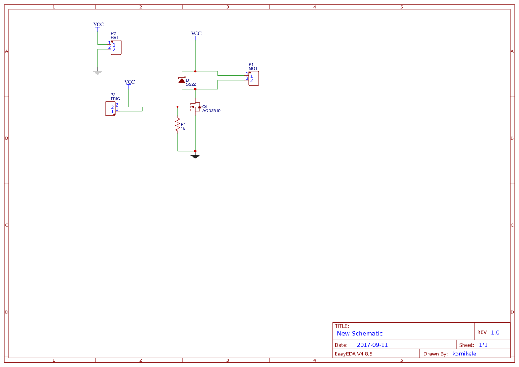This screenshot has width=519, height=367.
Task: Select the P2 BAT connector symbol
Action: click(115, 47)
